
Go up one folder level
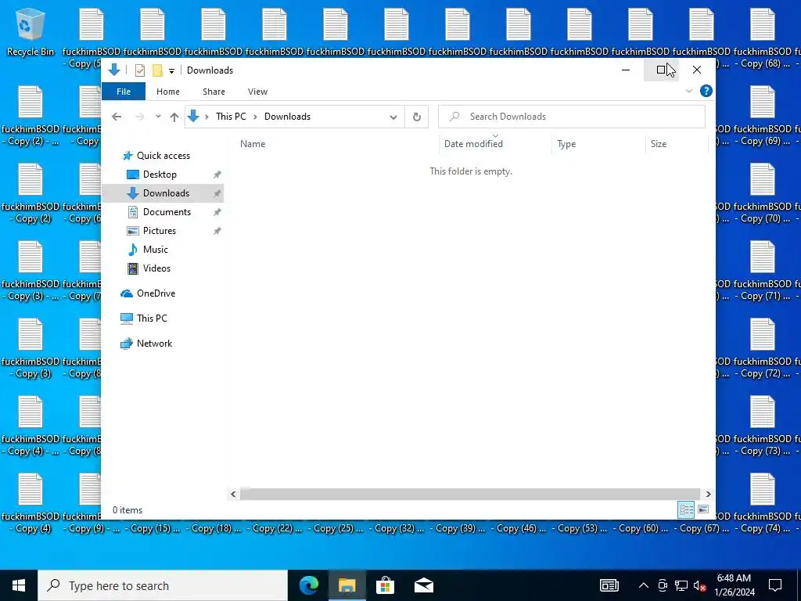pos(174,117)
